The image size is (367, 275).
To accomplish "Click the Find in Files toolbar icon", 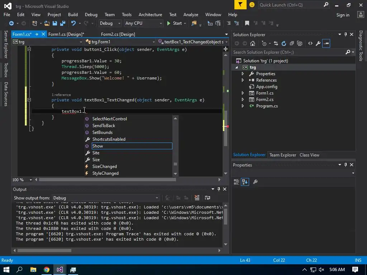I will click(194, 23).
